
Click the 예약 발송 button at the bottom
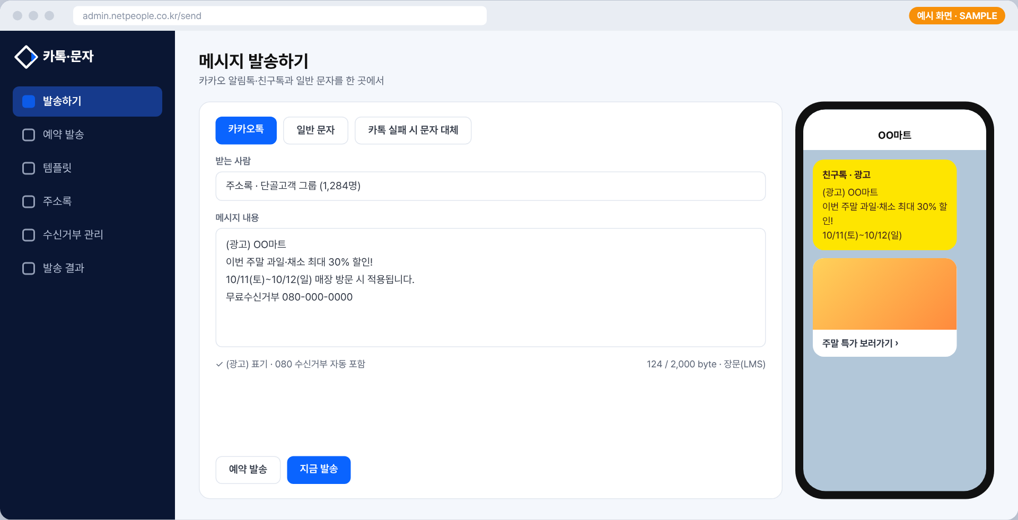tap(248, 470)
